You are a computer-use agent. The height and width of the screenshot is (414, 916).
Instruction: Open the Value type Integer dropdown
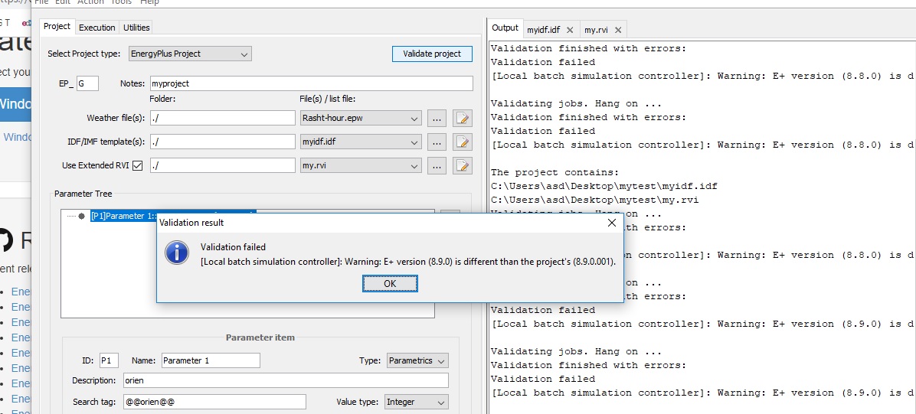pos(417,402)
